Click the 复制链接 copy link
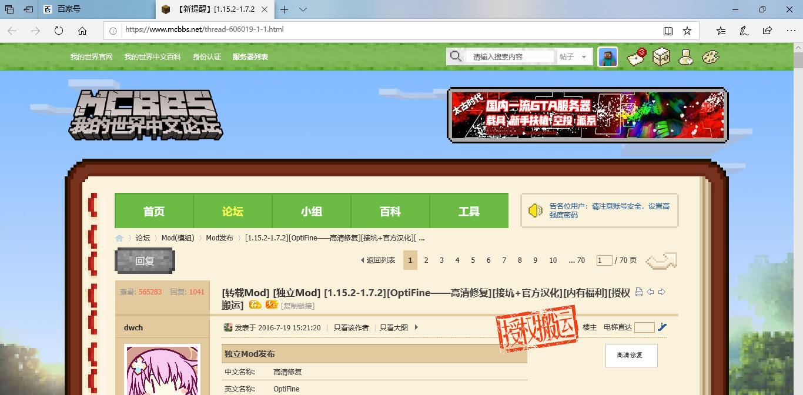The height and width of the screenshot is (395, 803). coord(297,306)
